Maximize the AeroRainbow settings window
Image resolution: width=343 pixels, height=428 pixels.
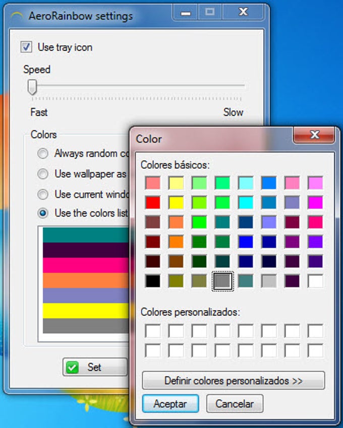[x=210, y=13]
